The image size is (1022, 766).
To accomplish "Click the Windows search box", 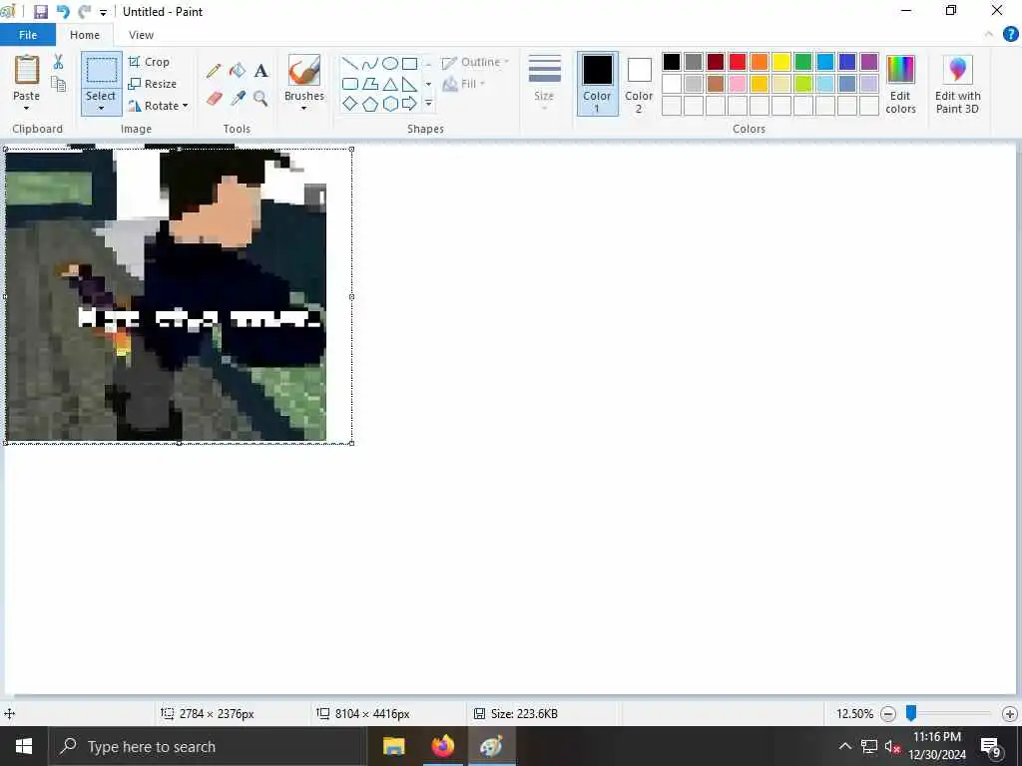I will click(208, 746).
